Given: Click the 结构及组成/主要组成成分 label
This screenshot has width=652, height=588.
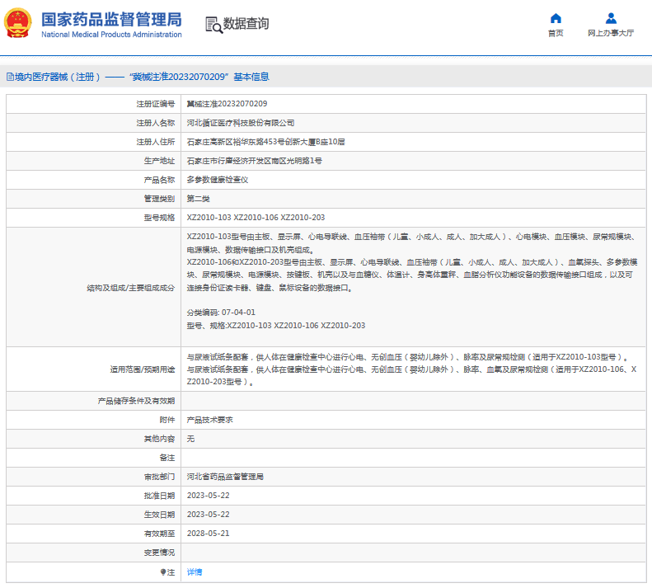Looking at the screenshot, I should click(x=130, y=288).
